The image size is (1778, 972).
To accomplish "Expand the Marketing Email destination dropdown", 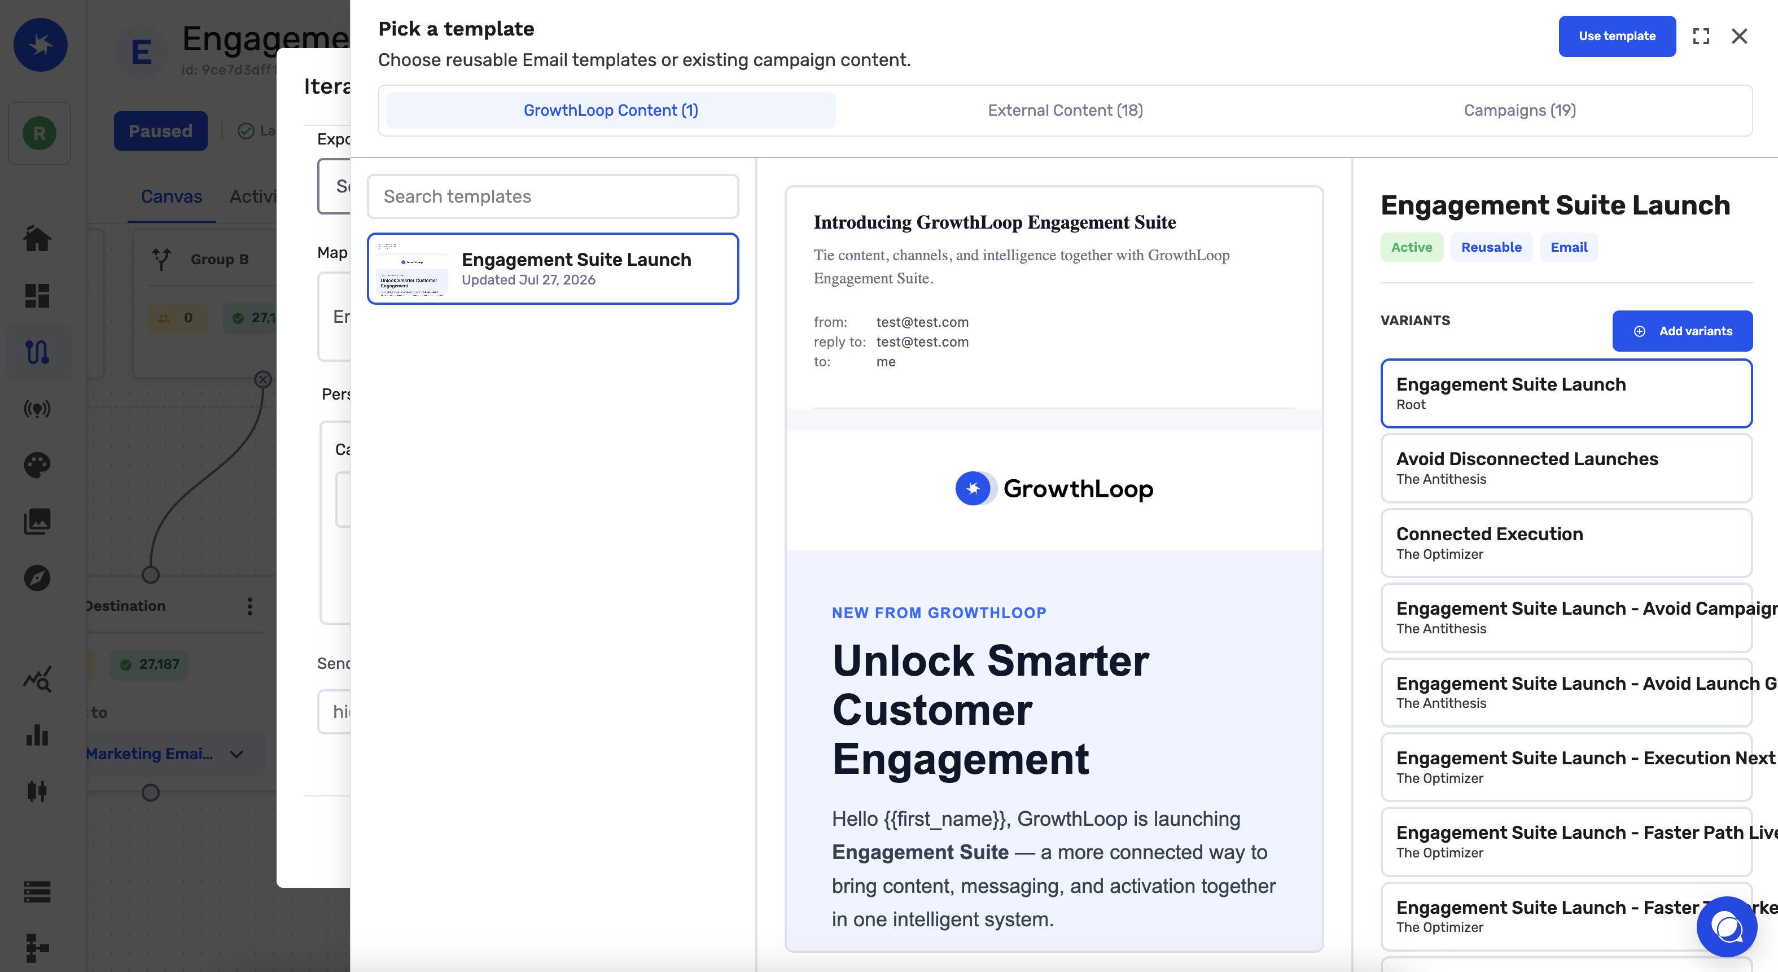I will tap(236, 754).
